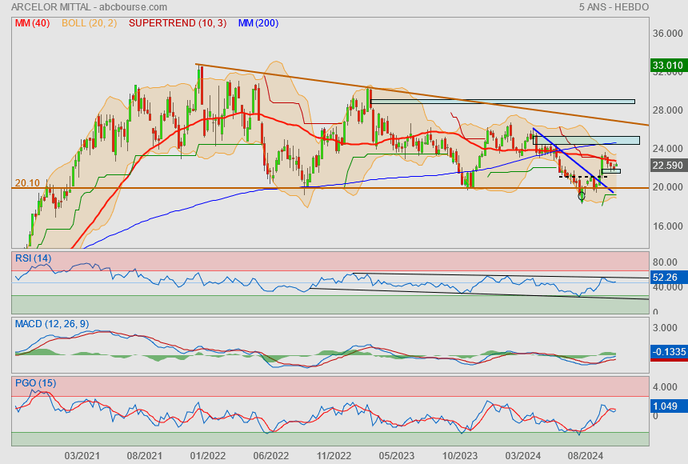Select the 40.000 RSI axis value
This screenshot has height=464, width=688.
(667, 287)
